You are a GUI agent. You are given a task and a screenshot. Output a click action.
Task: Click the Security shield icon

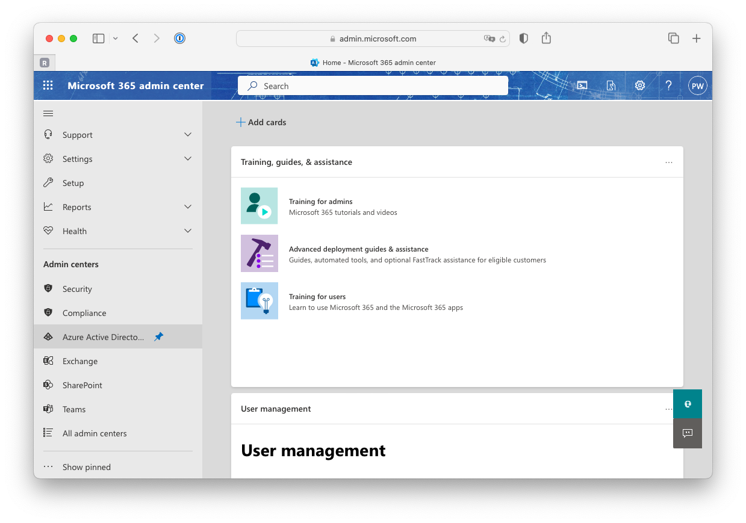48,289
